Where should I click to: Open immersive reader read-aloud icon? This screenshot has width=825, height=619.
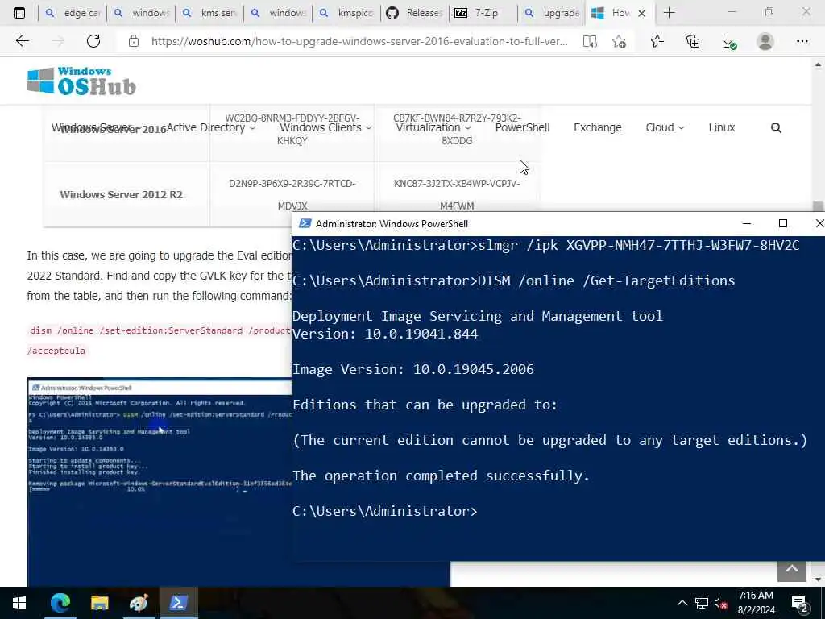[590, 42]
